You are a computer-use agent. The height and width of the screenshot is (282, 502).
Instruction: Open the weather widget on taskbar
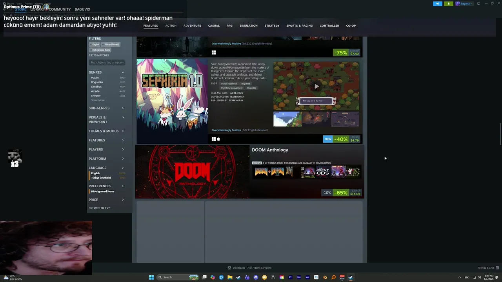click(13, 277)
